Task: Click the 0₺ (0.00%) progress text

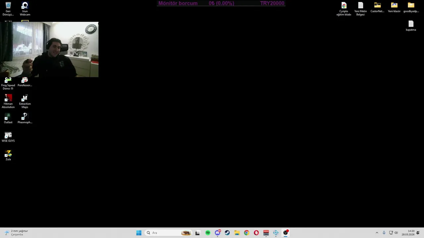Action: [x=221, y=3]
